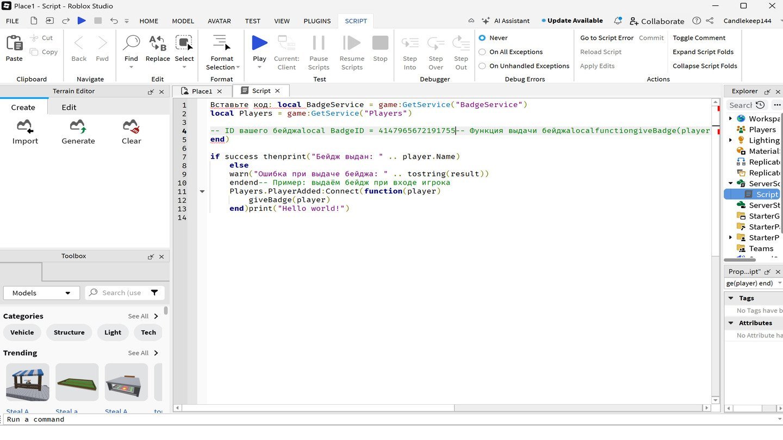Click into Toolbox search field
This screenshot has height=440, width=783.
pos(121,293)
